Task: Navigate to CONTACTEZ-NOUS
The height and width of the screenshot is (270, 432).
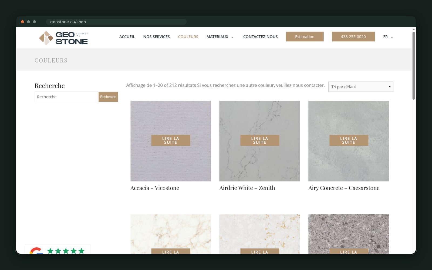Action: (x=261, y=37)
